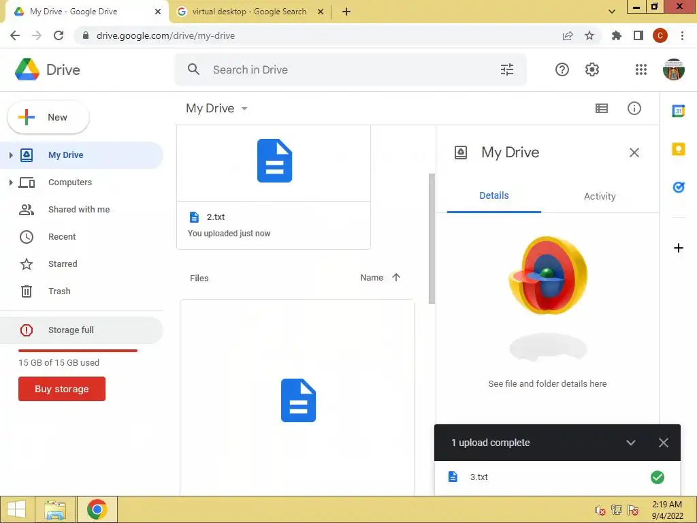Screen dimensions: 697x523
Task: Click the site lock icon
Action: 86,35
